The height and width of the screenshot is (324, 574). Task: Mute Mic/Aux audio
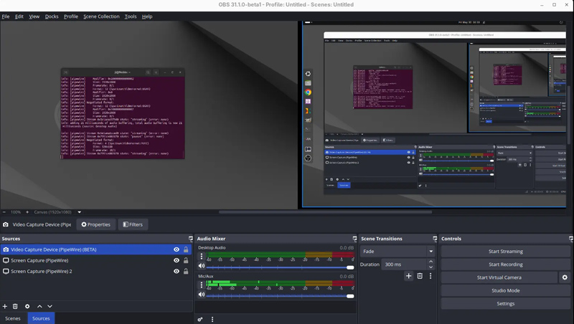click(x=202, y=295)
